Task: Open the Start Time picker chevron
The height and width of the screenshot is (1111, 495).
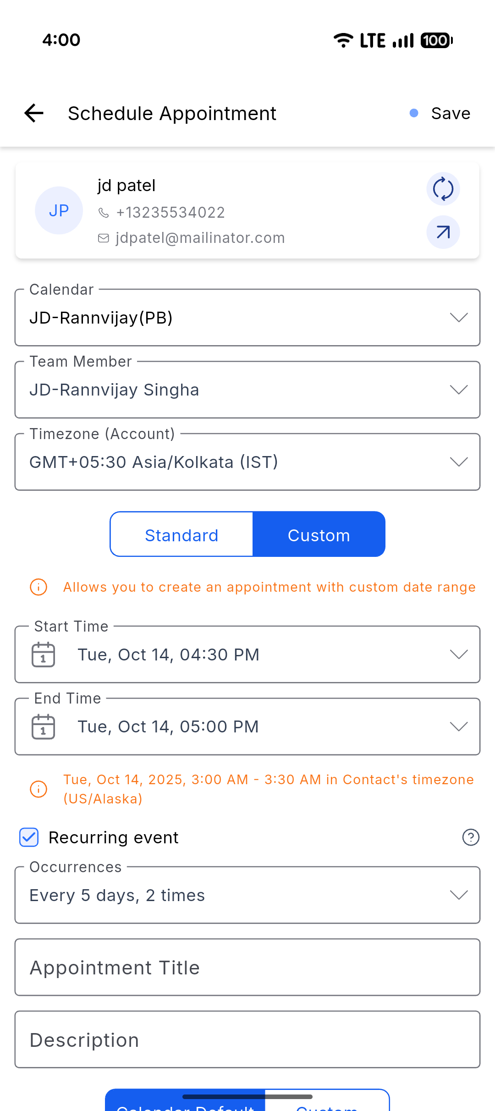Action: (458, 654)
